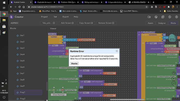Reload the browser page

(19, 7)
